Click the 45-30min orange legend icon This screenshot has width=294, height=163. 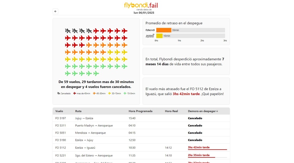[94, 93]
